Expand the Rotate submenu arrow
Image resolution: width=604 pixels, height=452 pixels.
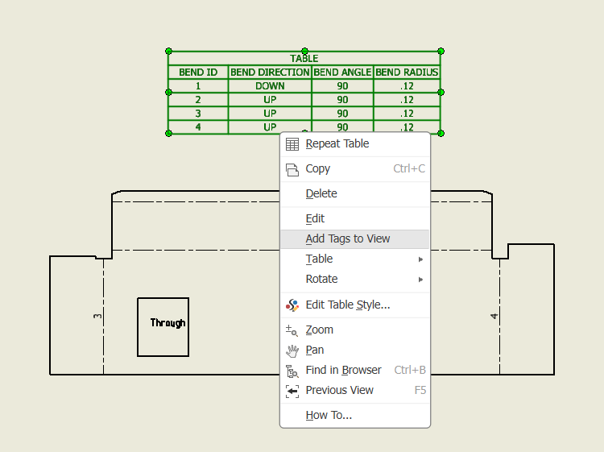click(x=420, y=280)
